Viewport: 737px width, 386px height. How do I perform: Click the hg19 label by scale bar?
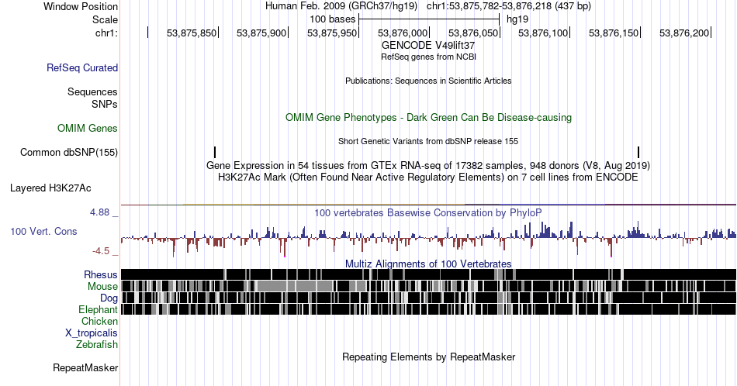point(517,19)
